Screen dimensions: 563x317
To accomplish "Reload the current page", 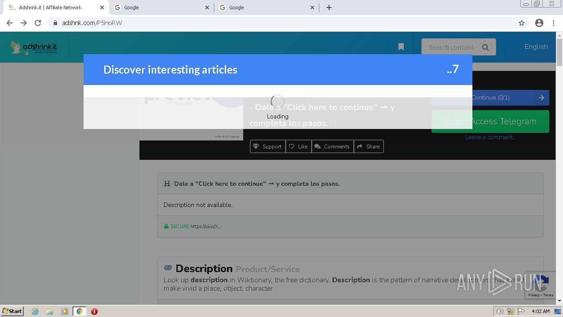I will point(38,23).
